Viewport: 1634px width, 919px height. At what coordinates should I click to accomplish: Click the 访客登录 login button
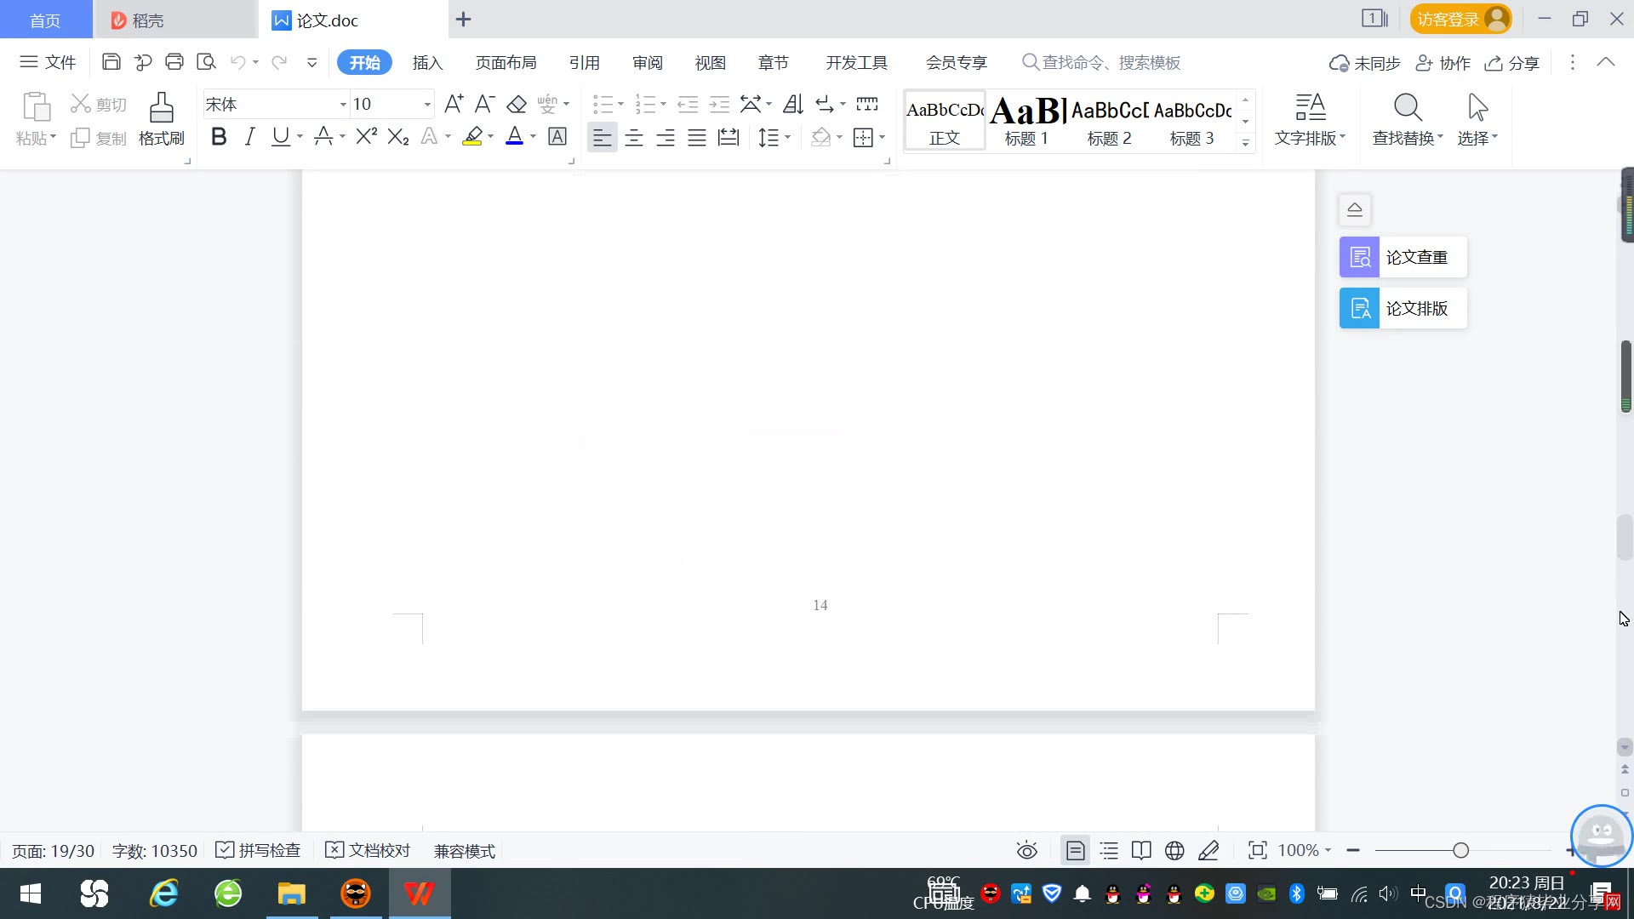1460,19
